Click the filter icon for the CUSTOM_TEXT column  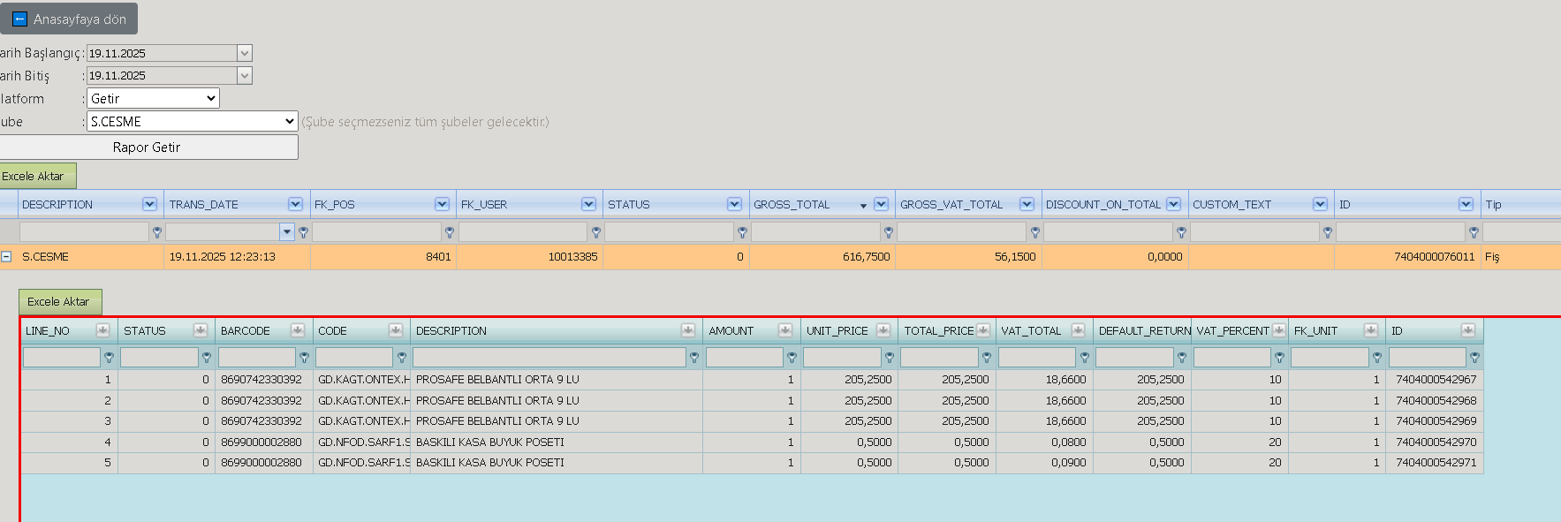1327,232
